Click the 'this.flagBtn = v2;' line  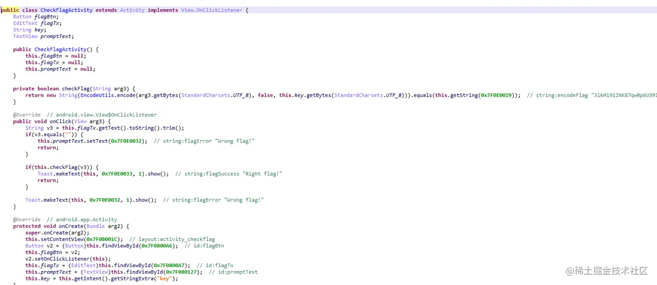53,253
